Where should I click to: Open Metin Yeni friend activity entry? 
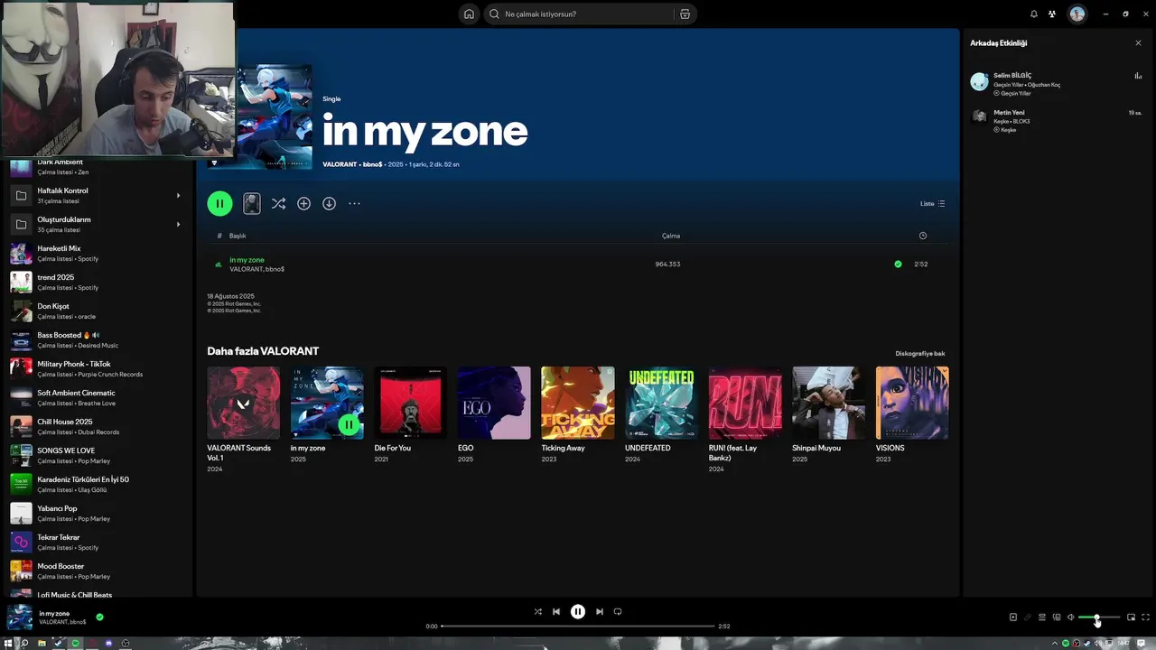tap(1056, 120)
